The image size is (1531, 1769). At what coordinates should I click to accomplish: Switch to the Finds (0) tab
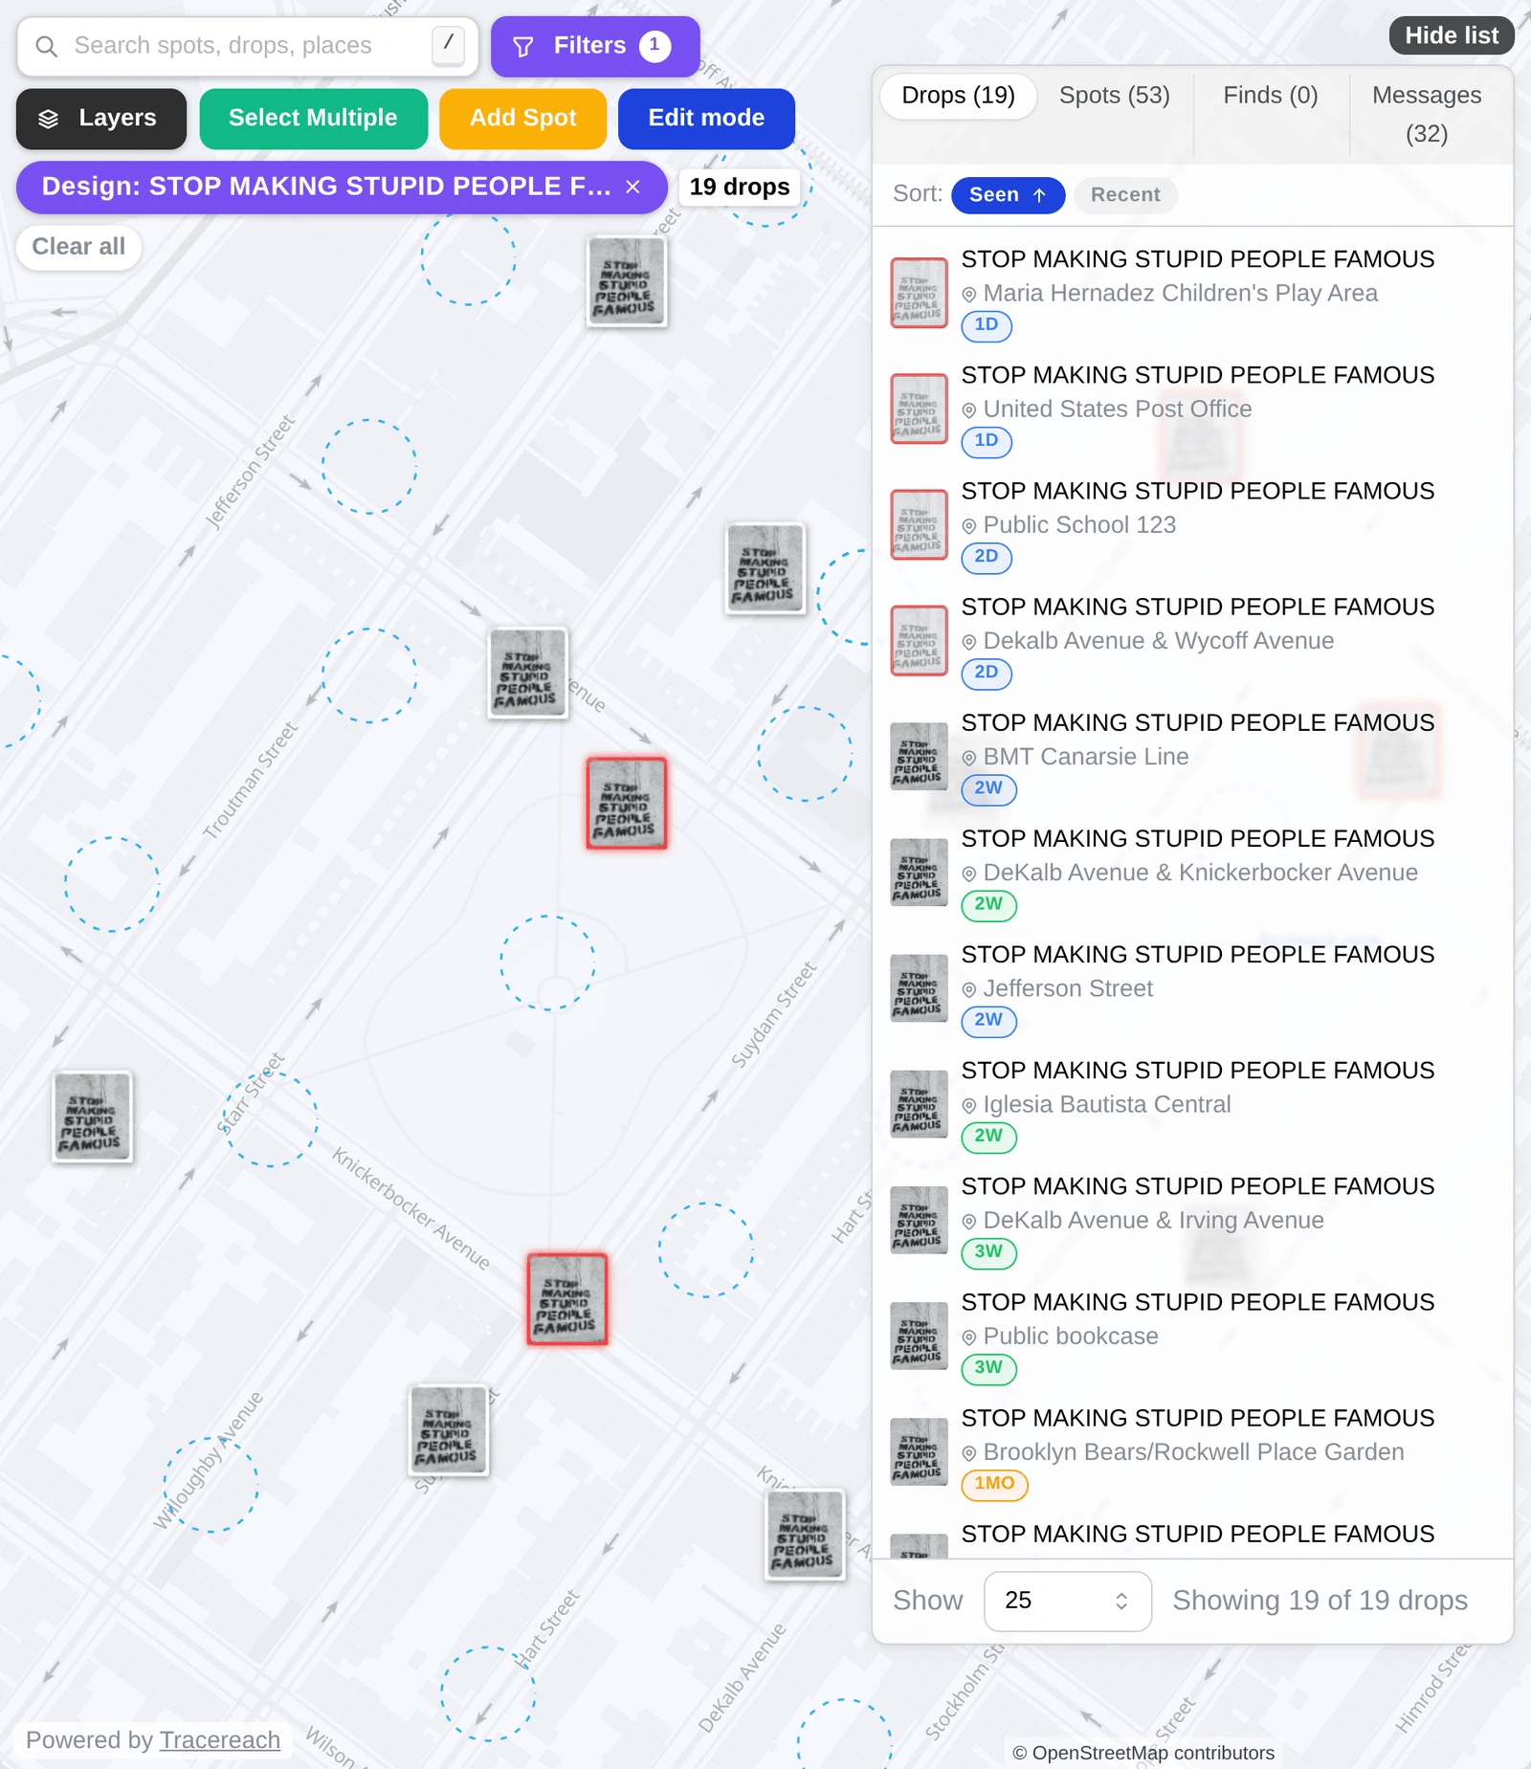(x=1271, y=96)
